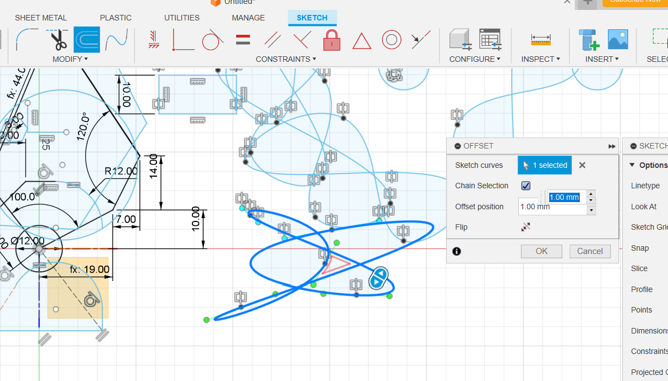Screen dimensions: 668x381
Task: Apply the Concentric constraint
Action: [392, 40]
